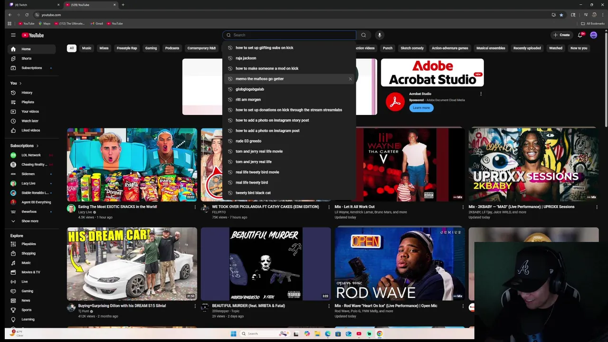Open Agent 00 Everything subscription
The width and height of the screenshot is (608, 342).
pyautogui.click(x=36, y=202)
